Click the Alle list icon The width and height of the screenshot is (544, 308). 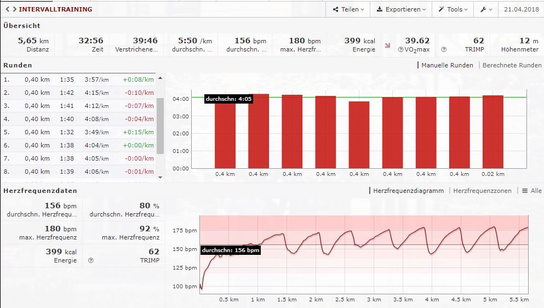click(x=531, y=191)
